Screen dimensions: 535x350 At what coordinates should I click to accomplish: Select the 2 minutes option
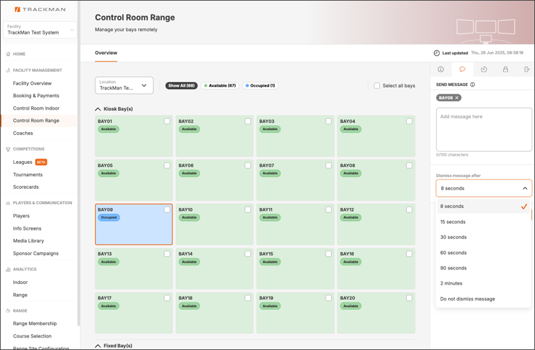click(x=483, y=283)
